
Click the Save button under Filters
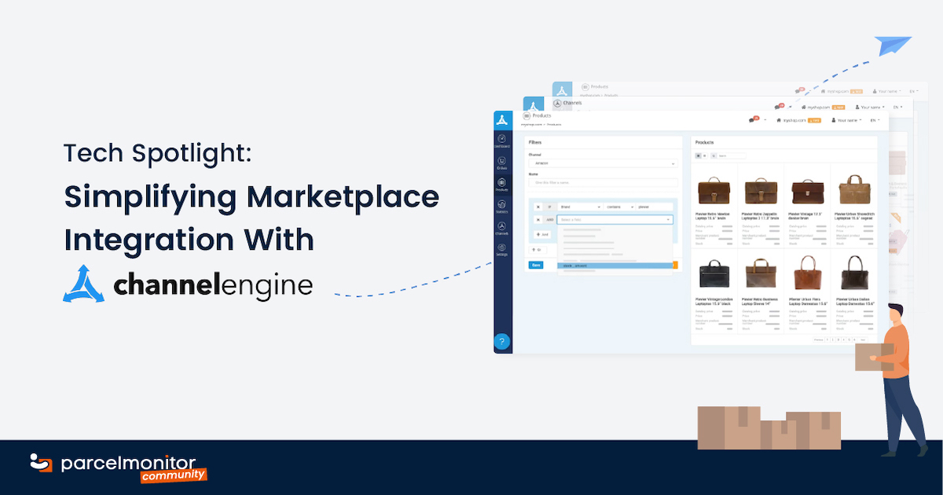[x=536, y=266]
